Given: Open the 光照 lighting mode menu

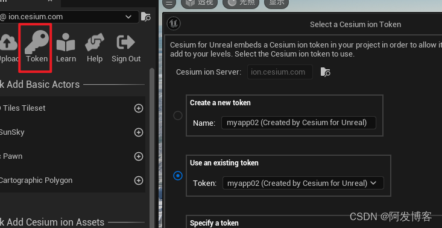Looking at the screenshot, I should (x=241, y=3).
